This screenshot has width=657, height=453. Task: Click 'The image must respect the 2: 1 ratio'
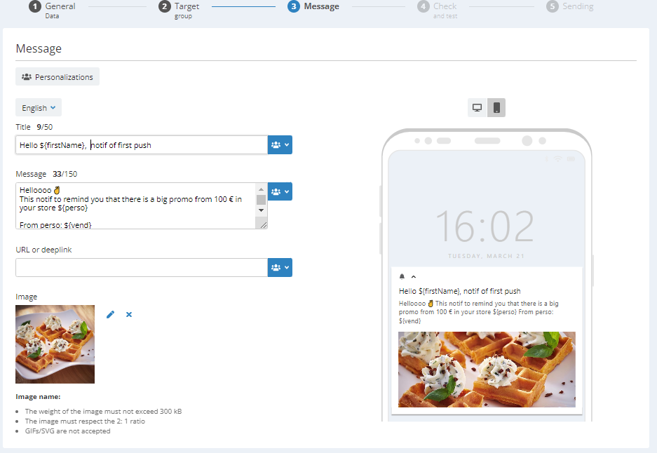click(85, 421)
